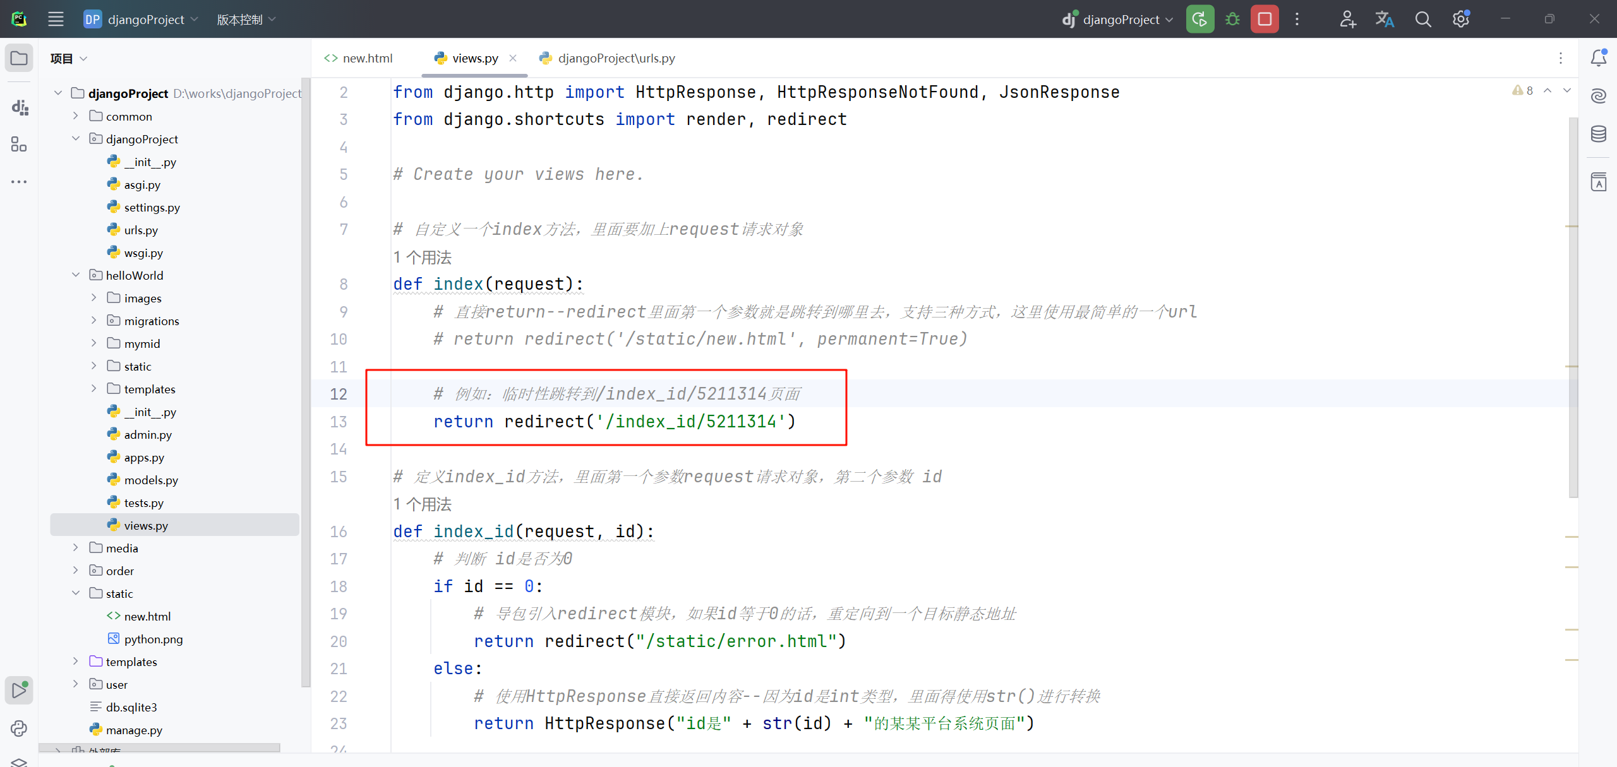This screenshot has width=1617, height=767.
Task: Expand the migrations folder
Action: 93,320
